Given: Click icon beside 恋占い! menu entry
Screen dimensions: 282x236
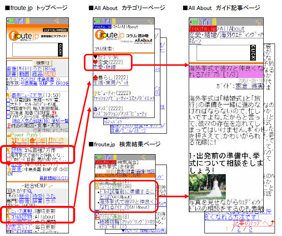Looking at the screenshot, I should point(9,227).
